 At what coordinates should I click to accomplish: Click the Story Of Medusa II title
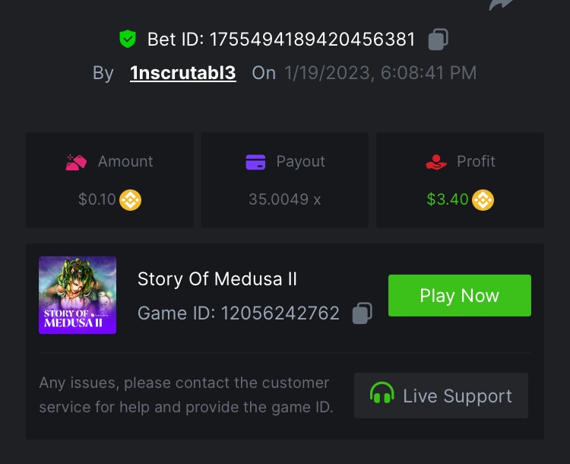tap(217, 279)
